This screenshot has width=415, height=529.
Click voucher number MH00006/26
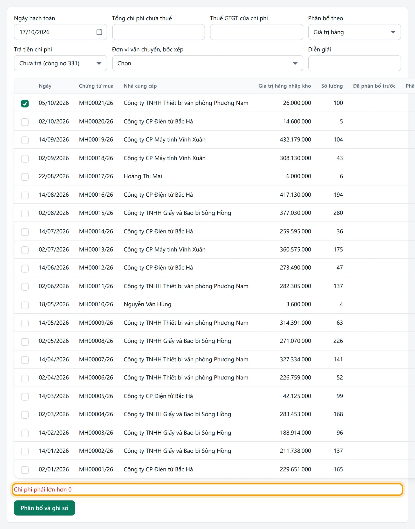click(x=96, y=377)
